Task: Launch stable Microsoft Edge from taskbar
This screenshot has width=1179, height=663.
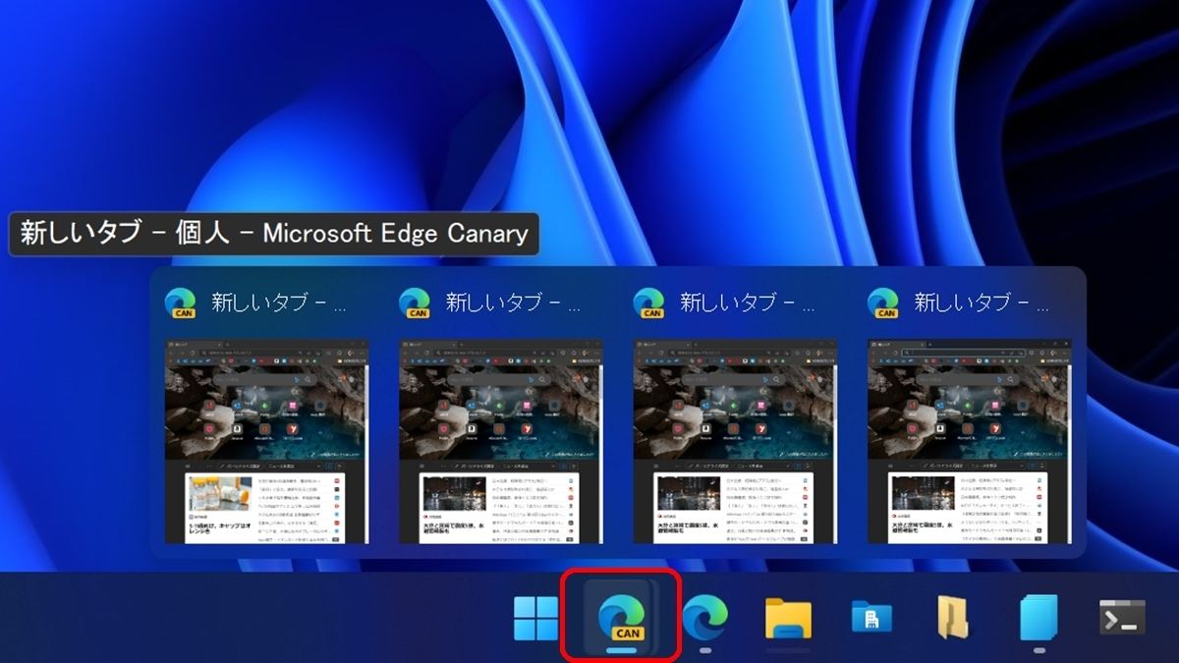Action: point(704,618)
